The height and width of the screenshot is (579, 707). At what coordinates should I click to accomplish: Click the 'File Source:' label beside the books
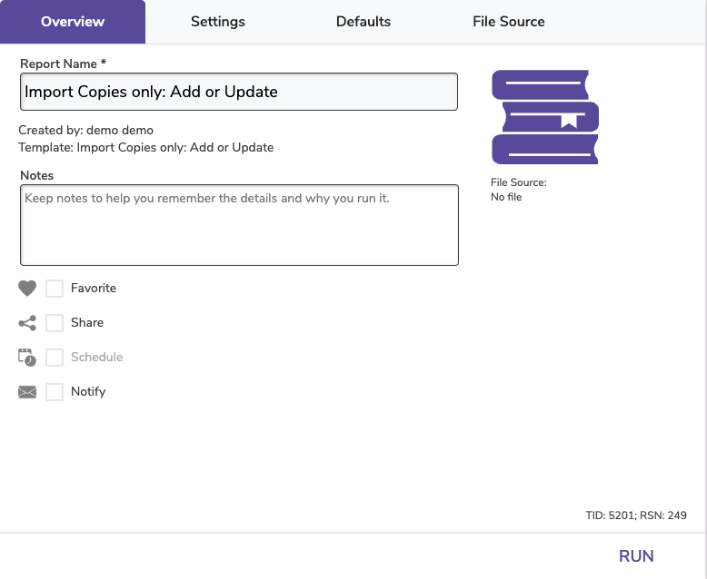click(x=519, y=182)
